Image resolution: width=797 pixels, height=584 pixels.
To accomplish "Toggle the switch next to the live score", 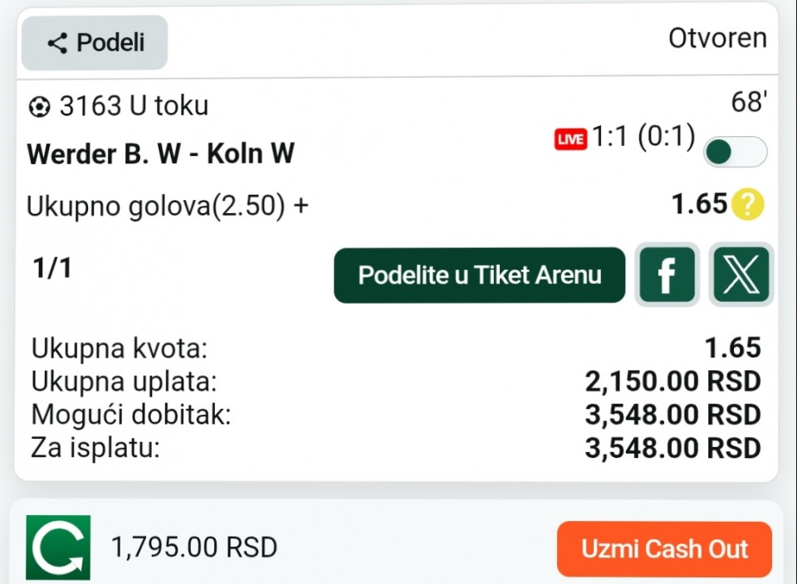I will point(735,152).
